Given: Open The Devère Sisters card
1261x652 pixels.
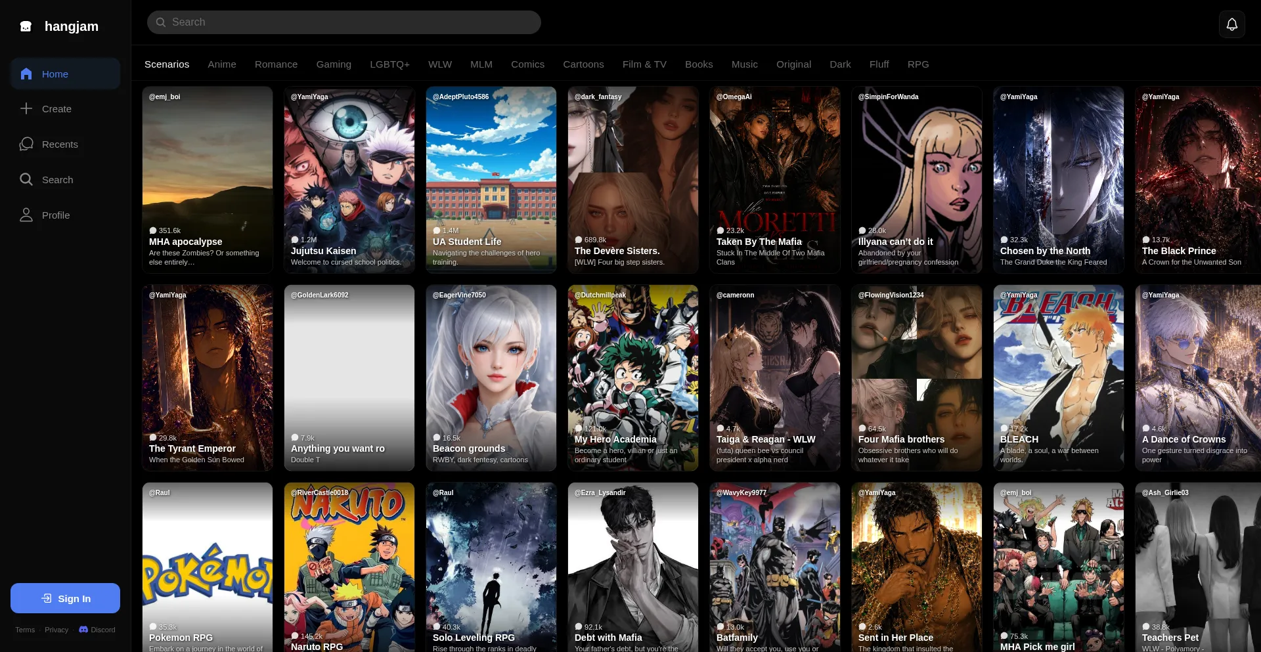Looking at the screenshot, I should 633,179.
